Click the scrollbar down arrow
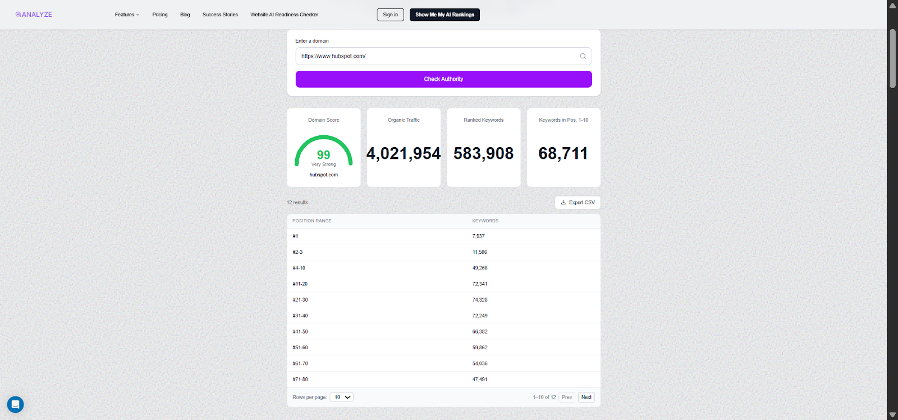Viewport: 898px width, 420px height. pyautogui.click(x=892, y=415)
